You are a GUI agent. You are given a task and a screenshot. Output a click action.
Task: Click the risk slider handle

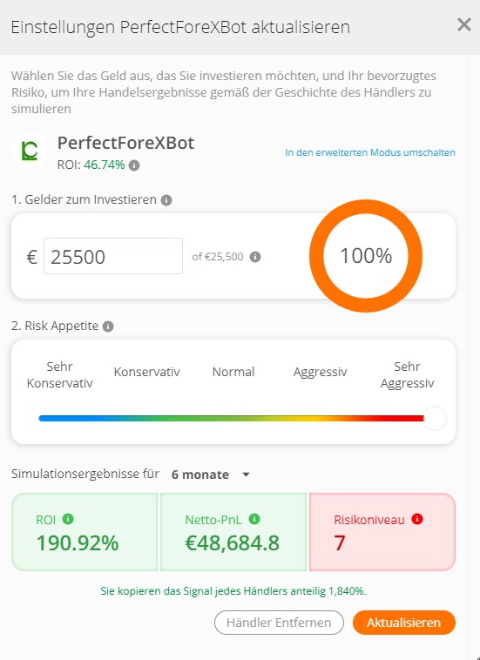coord(435,419)
